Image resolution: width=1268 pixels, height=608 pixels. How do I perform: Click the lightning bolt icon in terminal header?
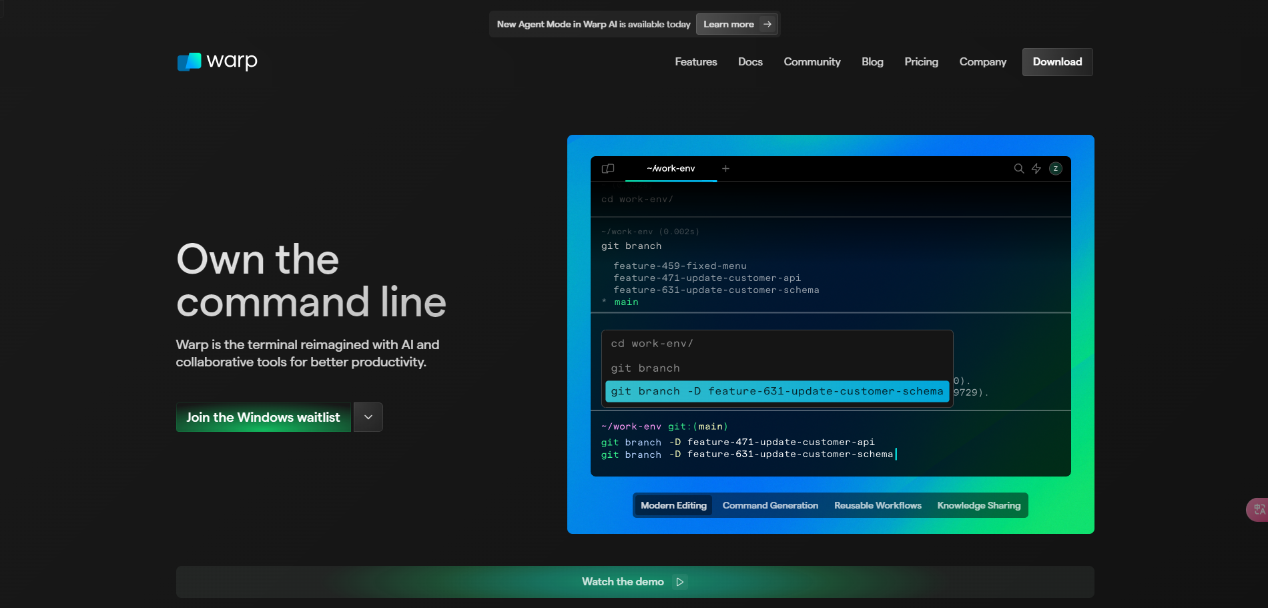point(1036,169)
